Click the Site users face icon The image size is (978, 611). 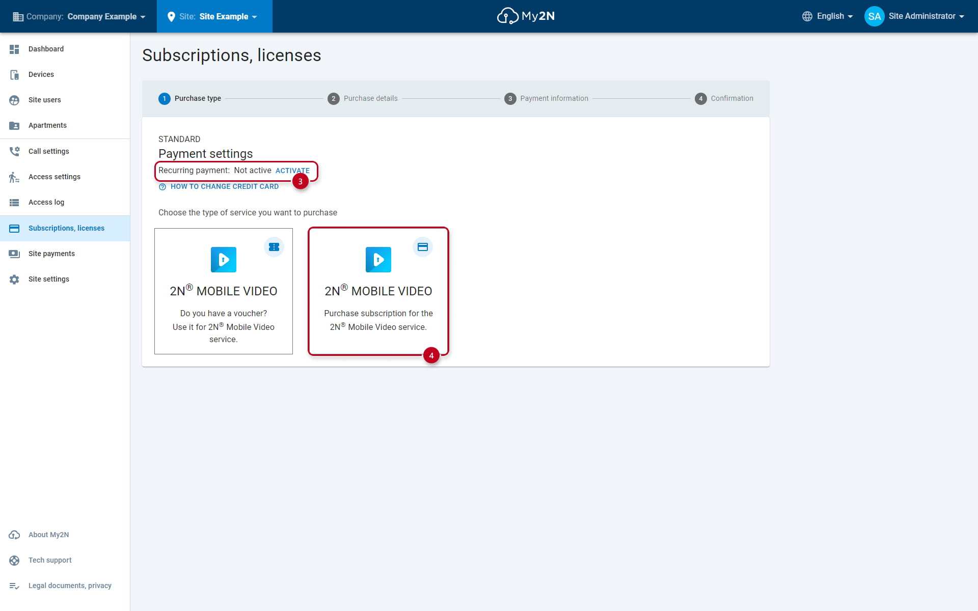point(14,100)
